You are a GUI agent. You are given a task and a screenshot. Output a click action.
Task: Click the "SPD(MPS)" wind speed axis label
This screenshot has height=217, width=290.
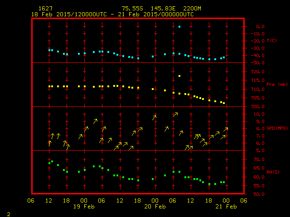pyautogui.click(x=277, y=128)
